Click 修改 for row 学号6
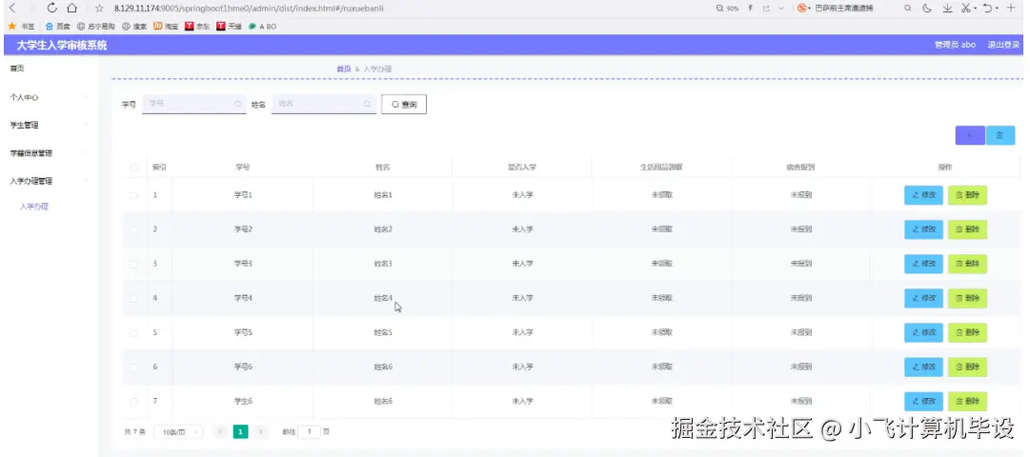1030x457 pixels. (923, 368)
